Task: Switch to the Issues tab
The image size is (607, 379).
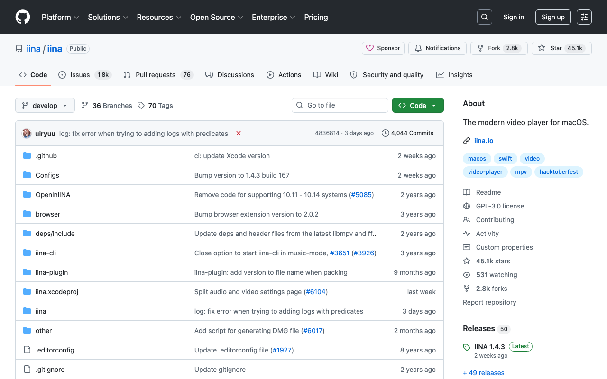Action: [x=85, y=75]
